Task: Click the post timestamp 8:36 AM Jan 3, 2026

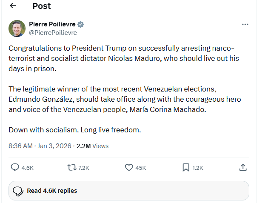Action: (x=40, y=146)
